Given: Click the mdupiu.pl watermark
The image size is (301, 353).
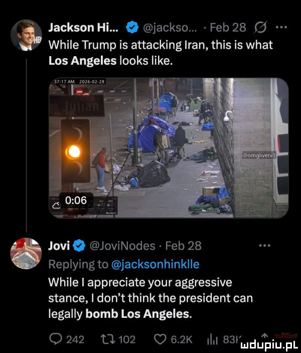Looking at the screenshot, I should click(x=261, y=343).
